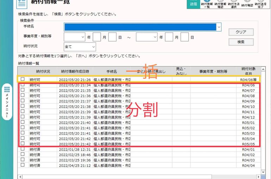Click the 納付情報一覧 page document icon
The image size is (271, 179).
(x=22, y=3)
